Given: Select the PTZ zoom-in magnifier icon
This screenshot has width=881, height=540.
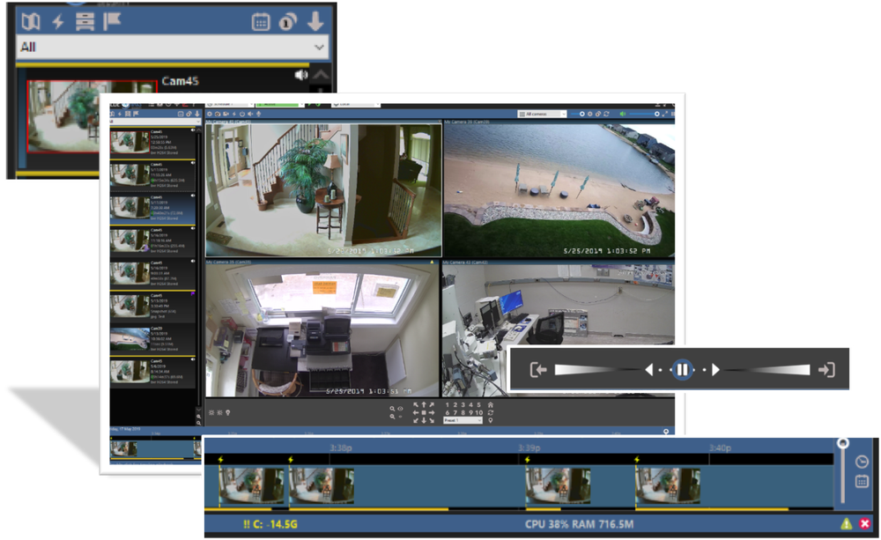Looking at the screenshot, I should (393, 408).
